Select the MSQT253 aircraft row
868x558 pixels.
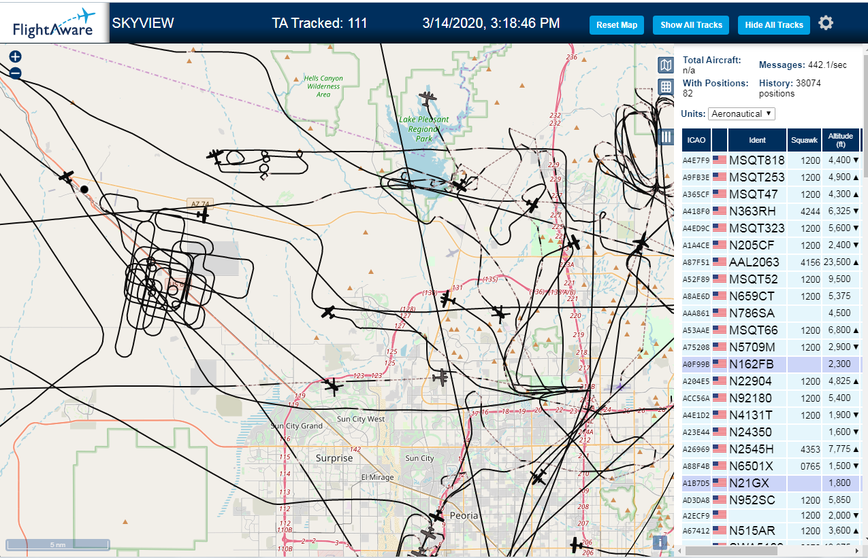pos(771,177)
